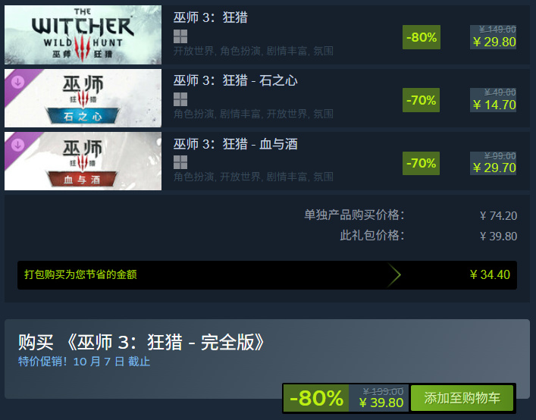Click -70% discount badge for 血与酒

(422, 163)
